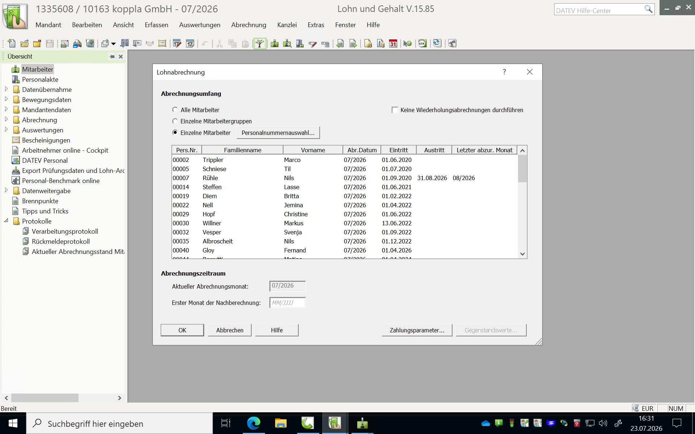Click the telescope icon in the toolbar
695x434 pixels.
[x=452, y=44]
